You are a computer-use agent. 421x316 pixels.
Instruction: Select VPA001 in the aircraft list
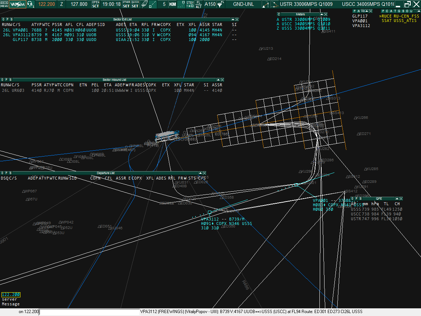[x=360, y=21]
